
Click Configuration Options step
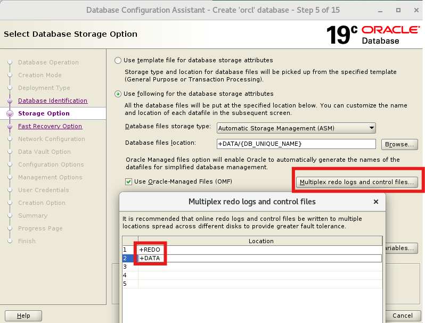(51, 164)
